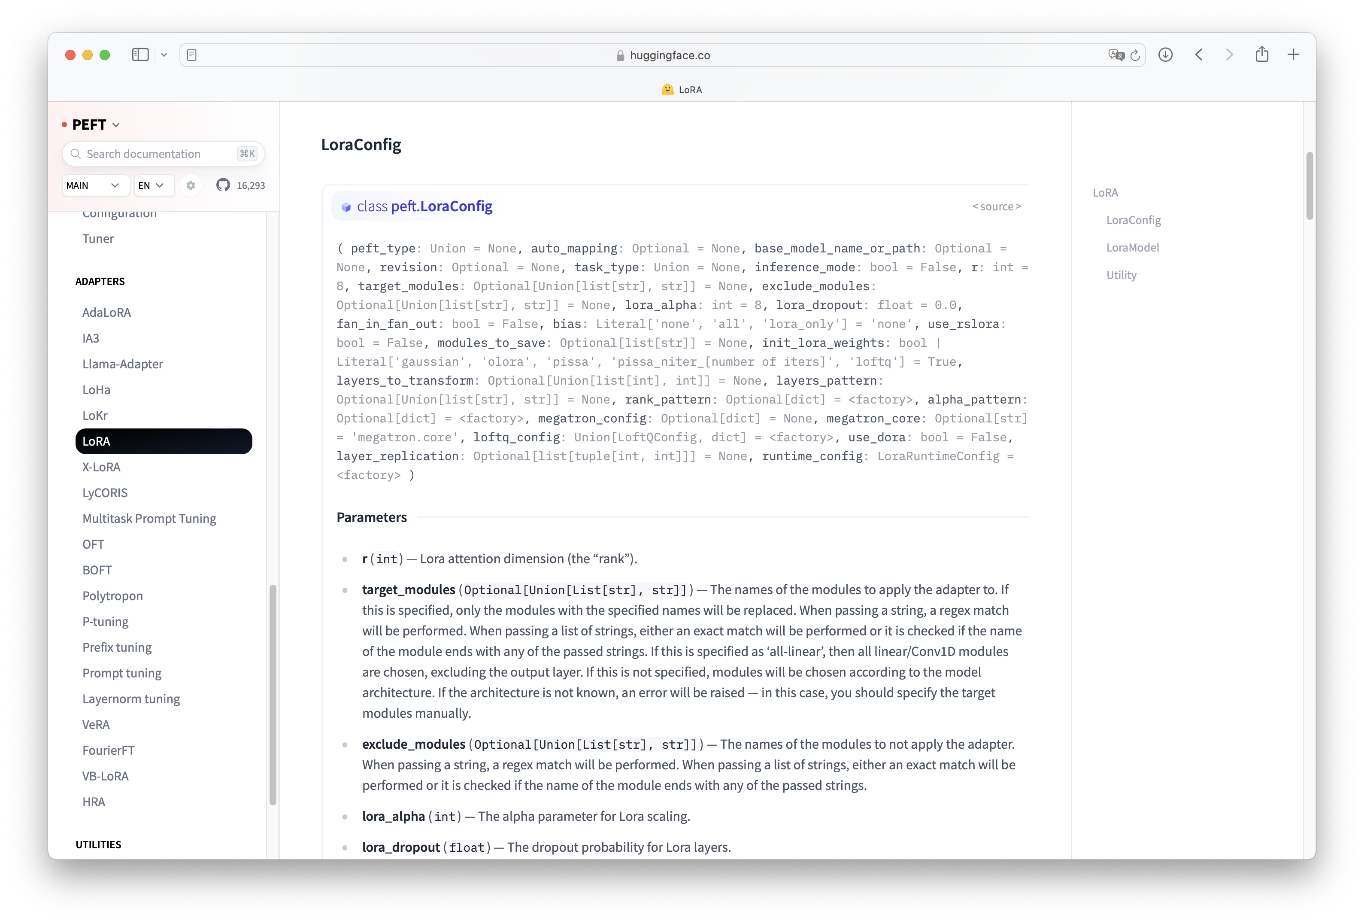Open HRA adapter docs
This screenshot has width=1364, height=923.
(93, 802)
